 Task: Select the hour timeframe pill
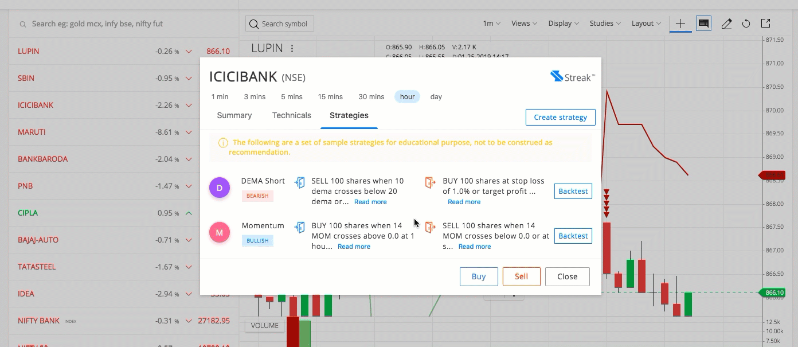pyautogui.click(x=408, y=97)
